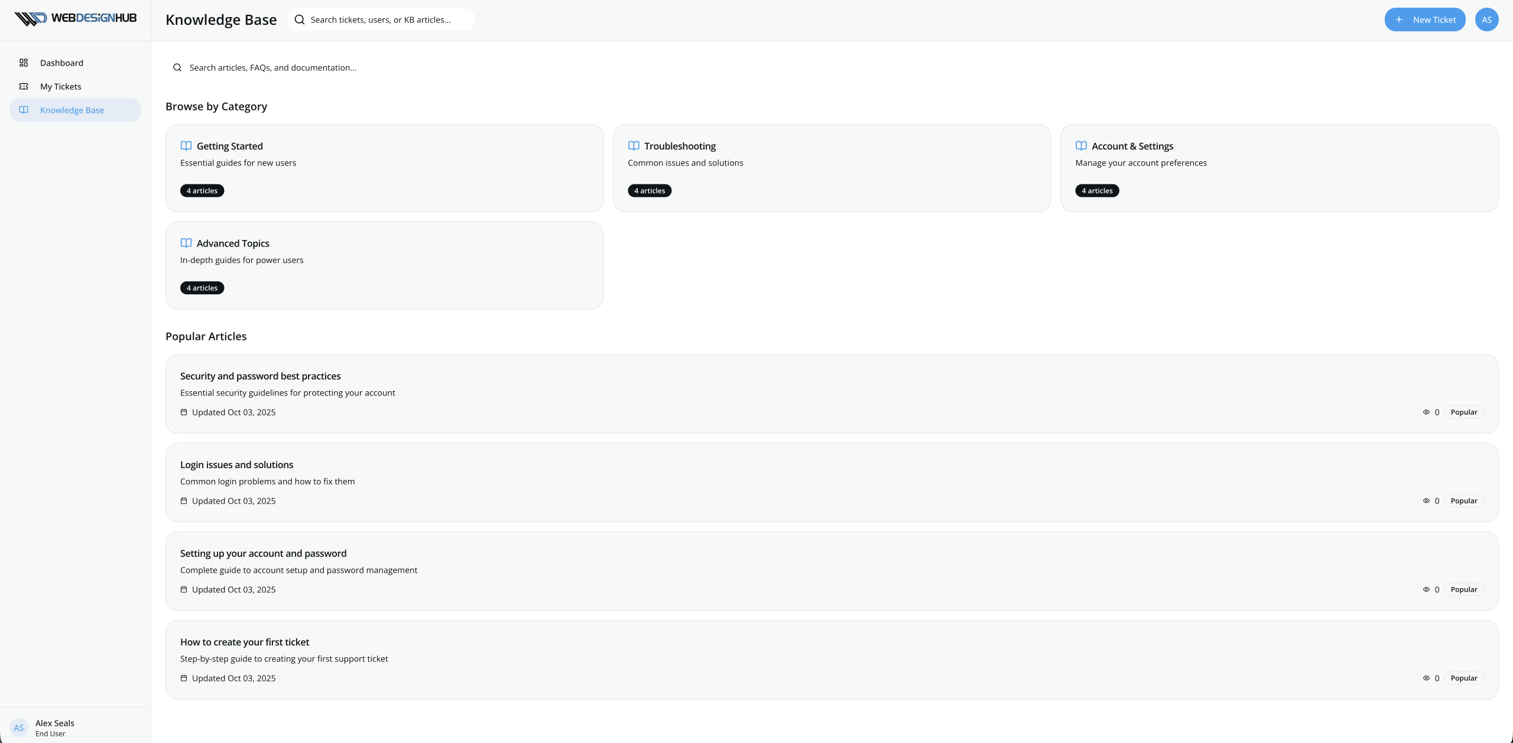Create a New Ticket
1513x743 pixels.
1424,20
